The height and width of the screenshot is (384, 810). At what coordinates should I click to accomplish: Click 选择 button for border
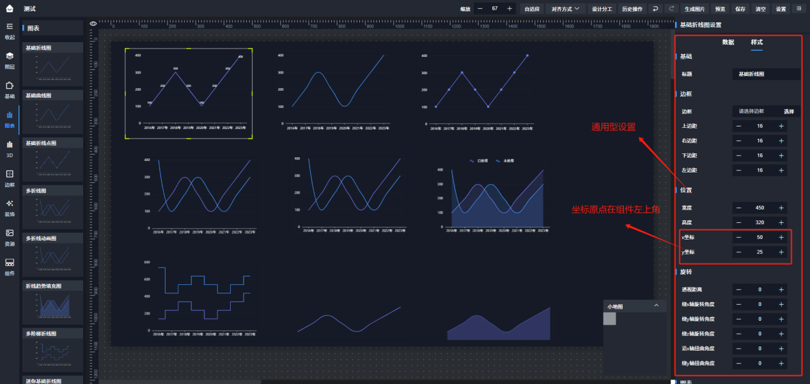tap(790, 111)
